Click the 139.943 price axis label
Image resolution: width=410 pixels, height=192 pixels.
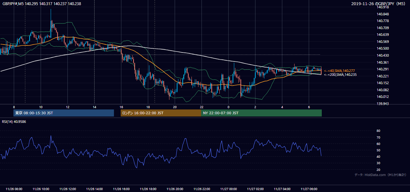coord(382,104)
